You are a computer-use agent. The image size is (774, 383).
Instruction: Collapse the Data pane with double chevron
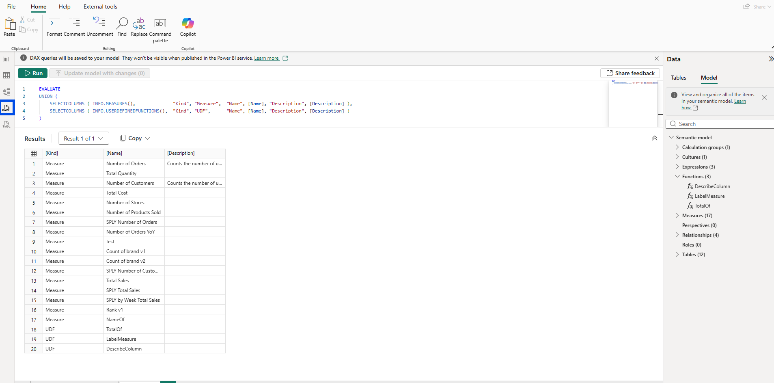(771, 59)
